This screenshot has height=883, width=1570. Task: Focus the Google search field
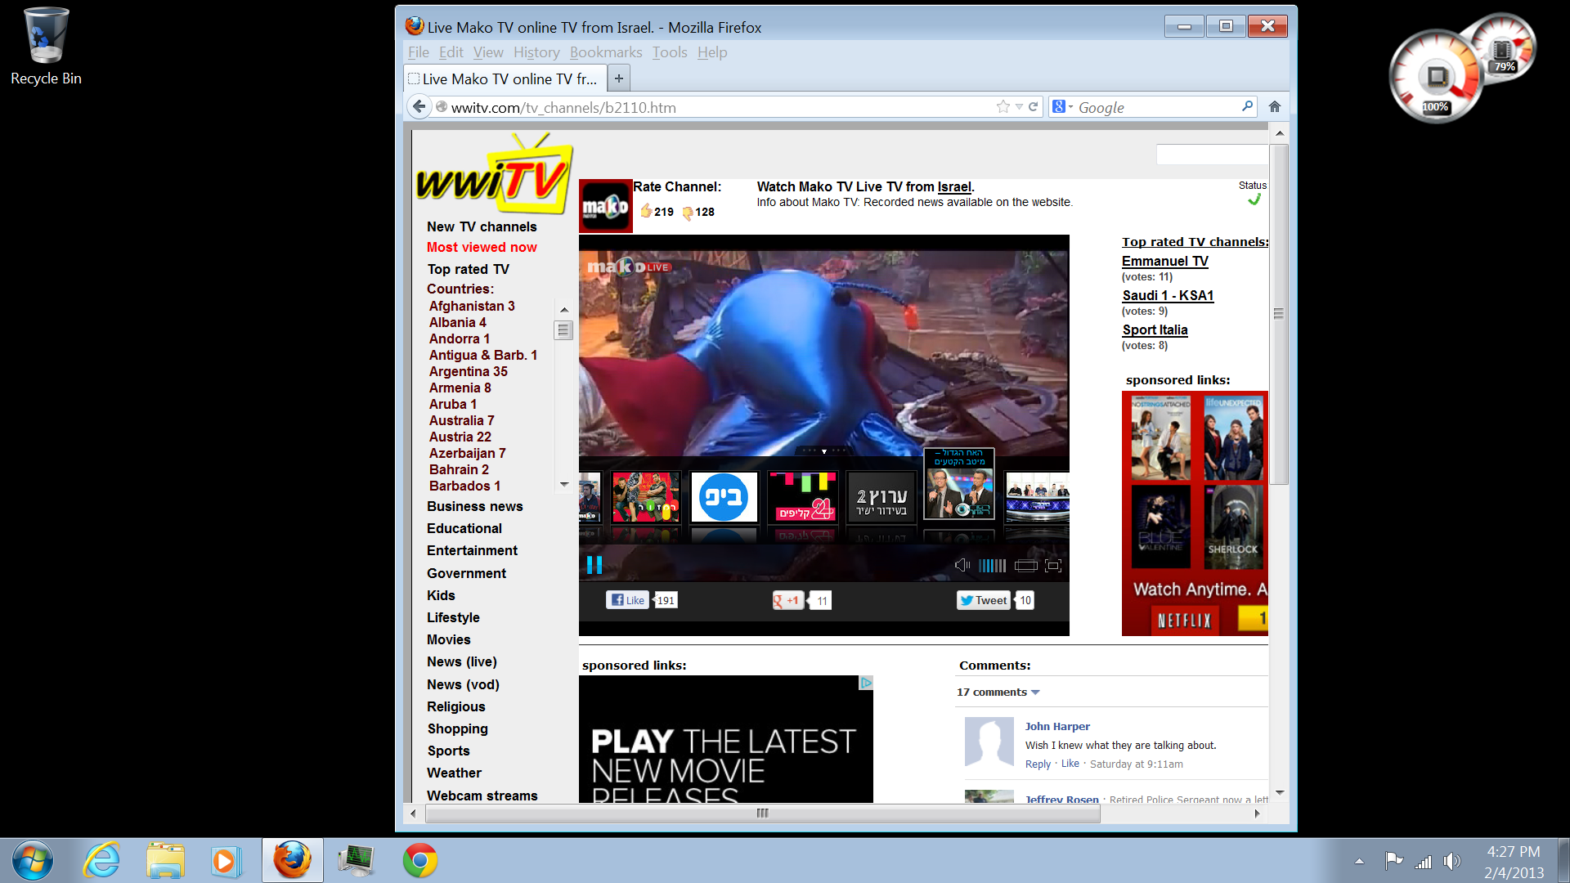1157,107
